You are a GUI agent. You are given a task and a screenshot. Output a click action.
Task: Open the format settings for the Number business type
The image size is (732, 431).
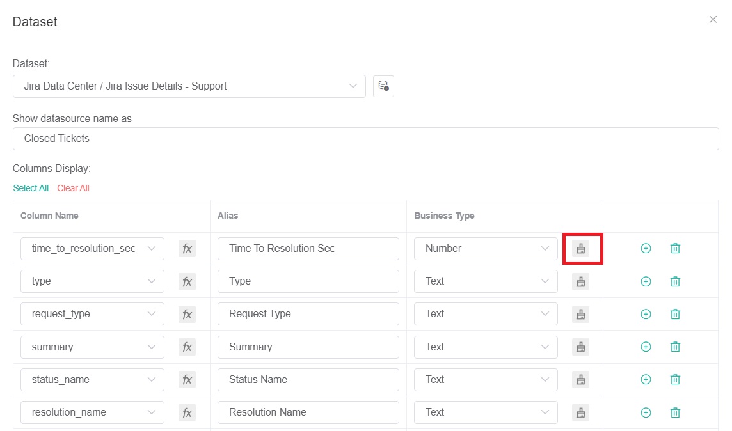pyautogui.click(x=581, y=248)
